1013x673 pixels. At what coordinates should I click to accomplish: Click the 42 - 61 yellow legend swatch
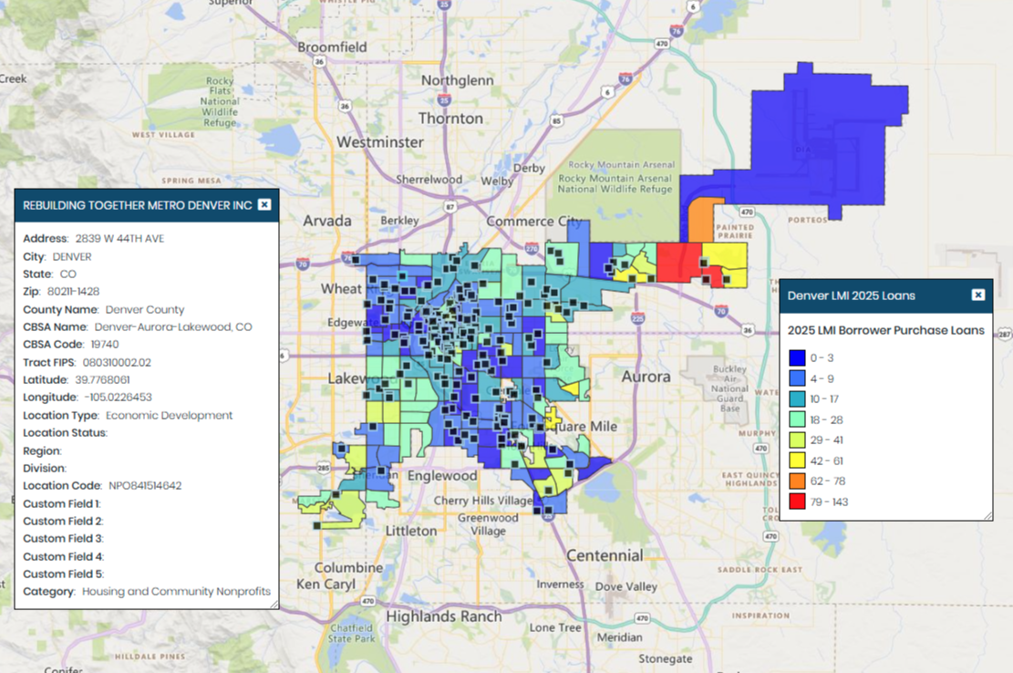pos(797,461)
